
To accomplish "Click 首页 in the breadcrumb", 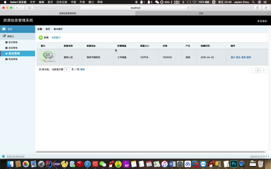I will pos(48,29).
